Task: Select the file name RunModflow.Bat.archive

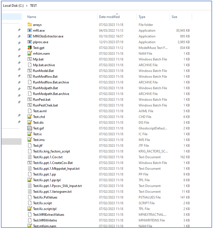Action: pyautogui.click(x=51, y=82)
